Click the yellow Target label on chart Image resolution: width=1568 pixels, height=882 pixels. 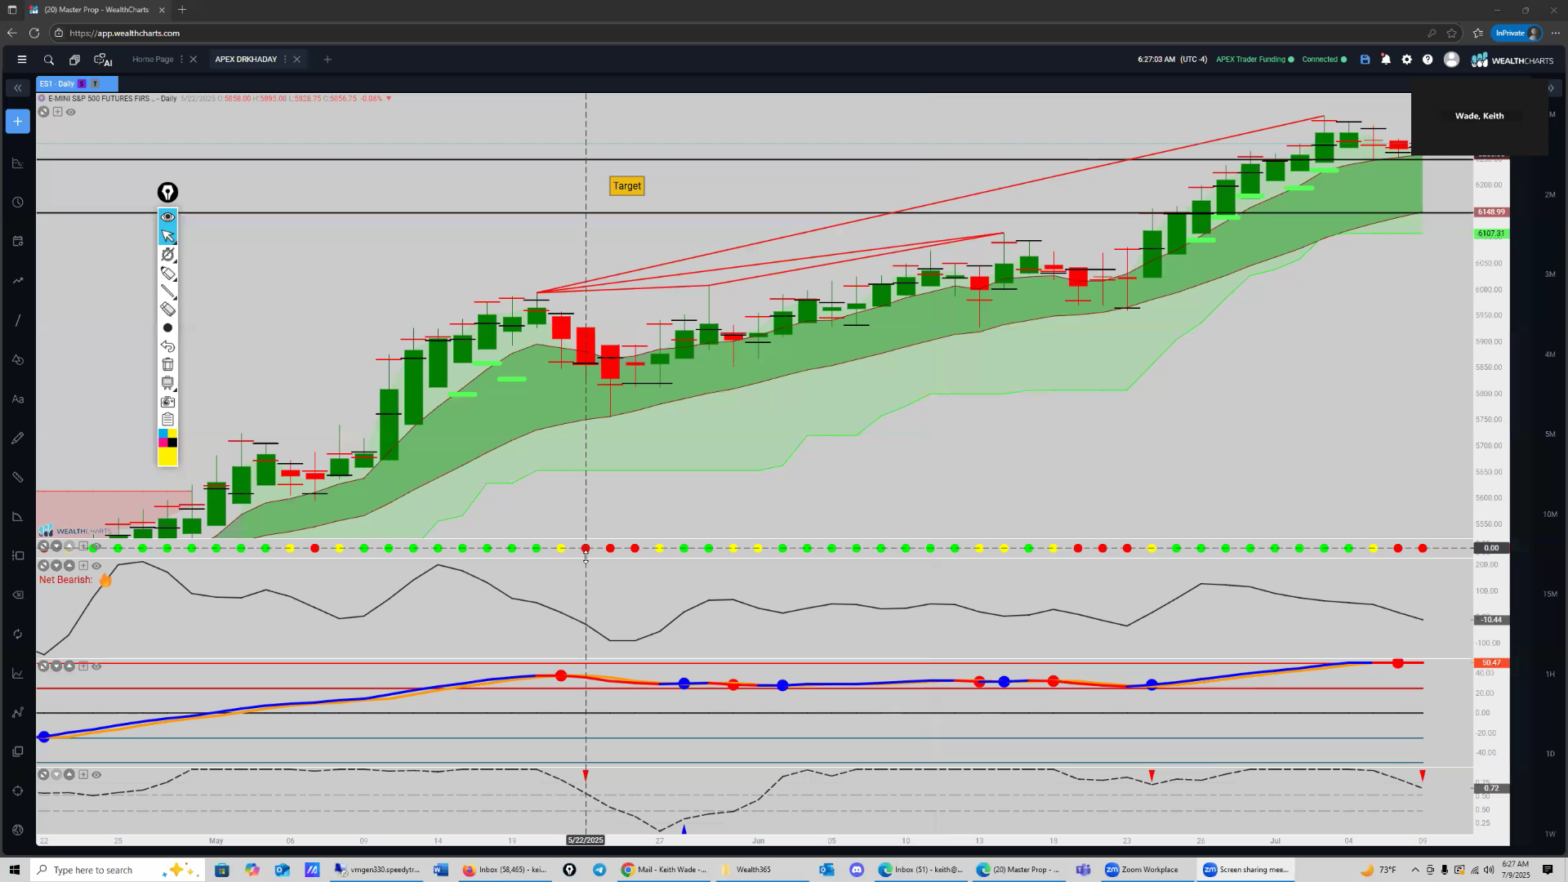[x=627, y=186]
